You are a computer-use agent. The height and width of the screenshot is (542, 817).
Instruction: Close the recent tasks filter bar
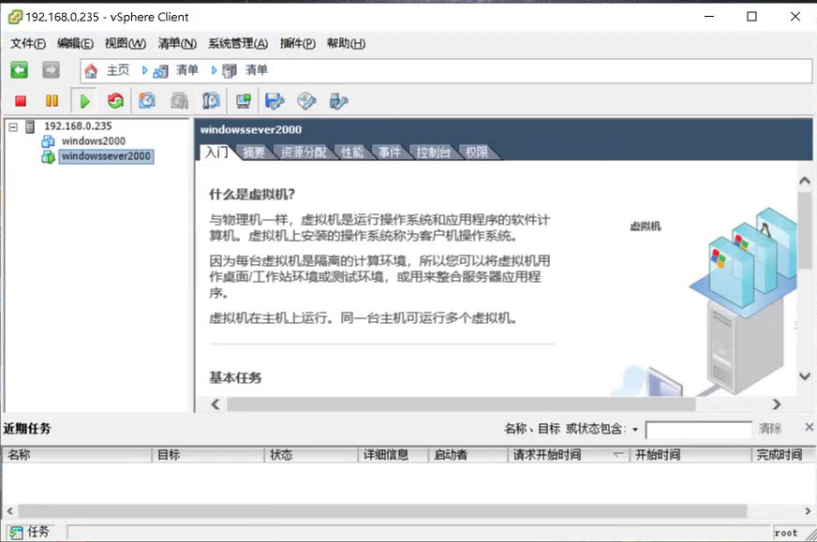pos(809,428)
